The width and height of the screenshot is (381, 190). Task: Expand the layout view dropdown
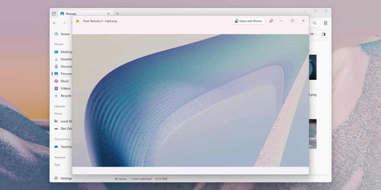coord(313,34)
